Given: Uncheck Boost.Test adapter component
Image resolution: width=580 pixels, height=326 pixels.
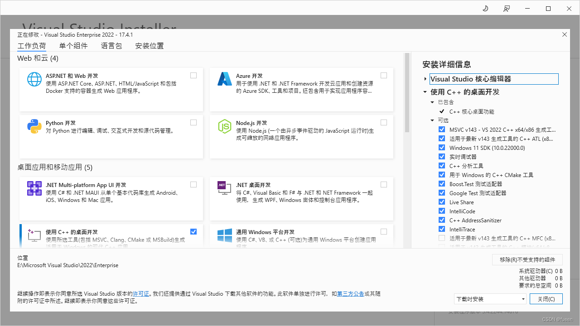Looking at the screenshot, I should click(x=442, y=184).
